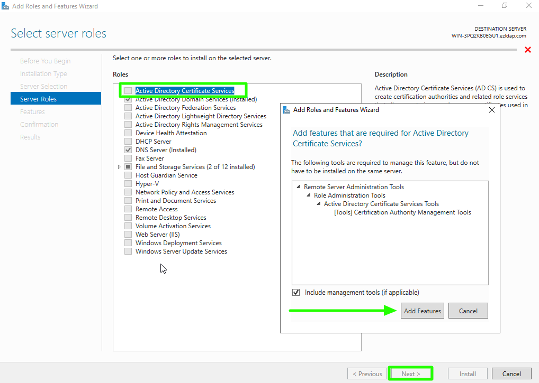Enable the Web Server (IIS) role
Screen dimensions: 539x383
click(x=128, y=235)
